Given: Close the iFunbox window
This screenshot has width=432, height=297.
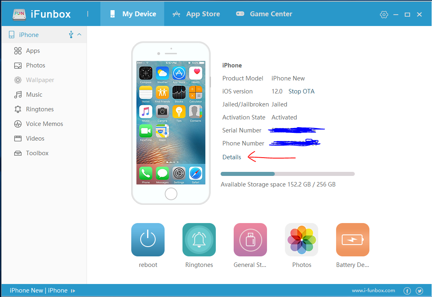Looking at the screenshot, I should (x=419, y=14).
